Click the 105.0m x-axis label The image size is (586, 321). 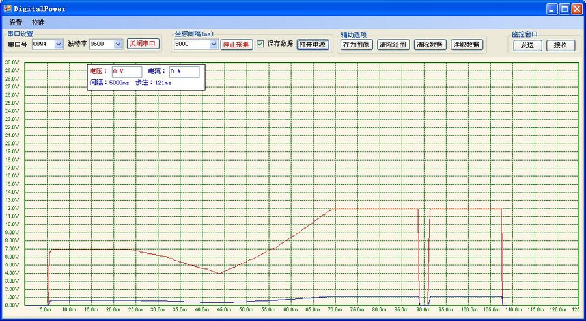pyautogui.click(x=491, y=310)
